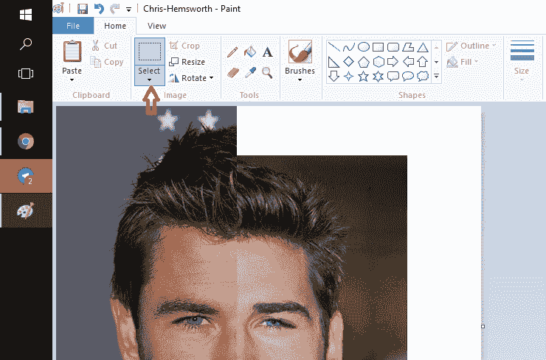Select the Up arrow shape
Screen dimensions: 546x360
pyautogui.click(x=423, y=62)
